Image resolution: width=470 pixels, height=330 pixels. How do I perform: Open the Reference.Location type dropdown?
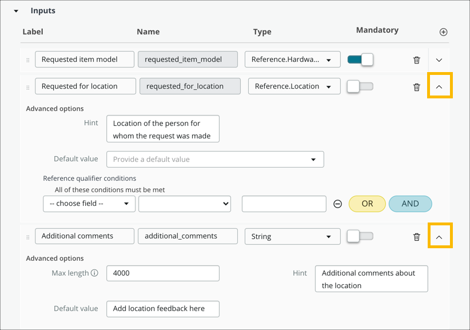294,86
